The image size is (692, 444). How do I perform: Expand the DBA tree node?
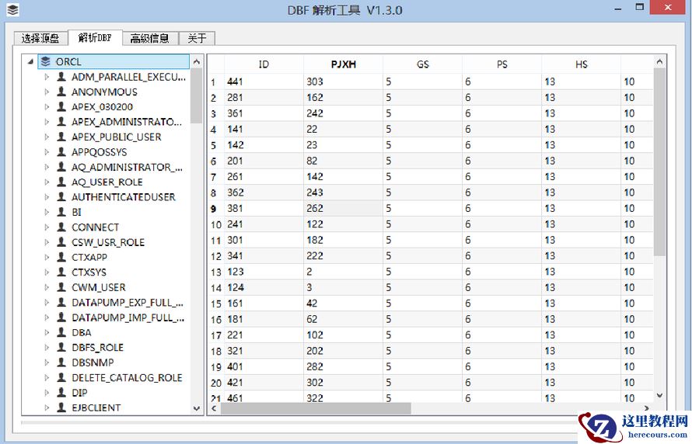[47, 332]
